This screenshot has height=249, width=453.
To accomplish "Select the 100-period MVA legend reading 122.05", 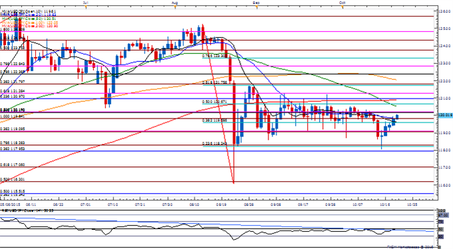I will coord(30,23).
